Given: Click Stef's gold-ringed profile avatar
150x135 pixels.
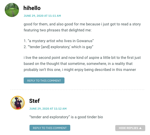Looking at the screenshot, I should coord(18,103).
